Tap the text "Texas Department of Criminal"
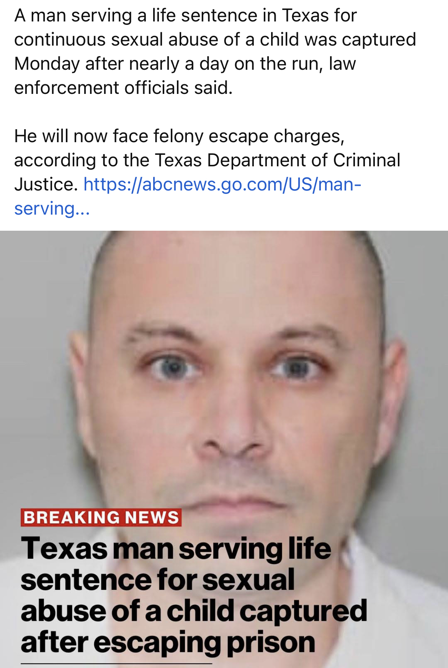The width and height of the screenshot is (448, 668). (x=277, y=160)
